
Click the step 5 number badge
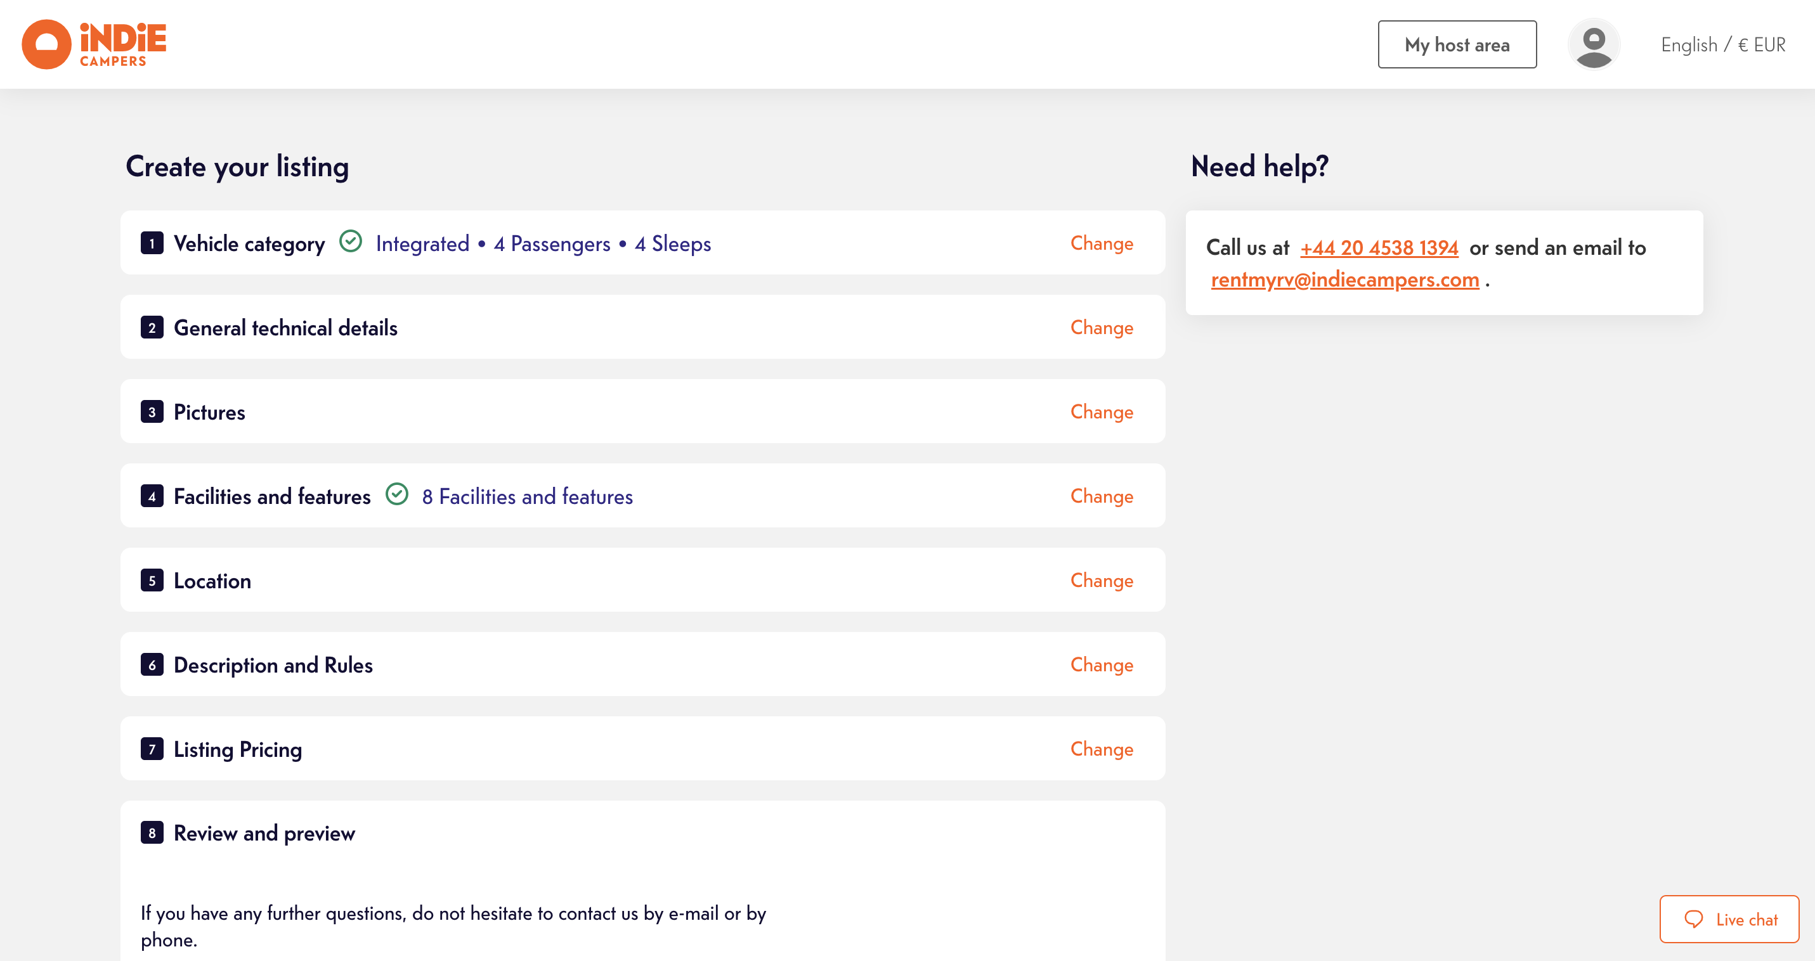(x=152, y=581)
